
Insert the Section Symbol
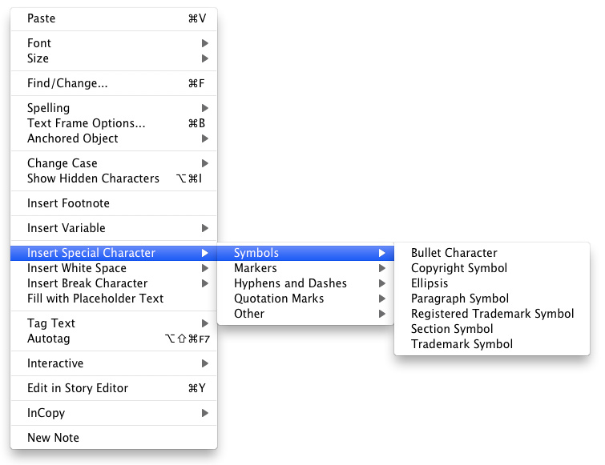click(x=452, y=329)
